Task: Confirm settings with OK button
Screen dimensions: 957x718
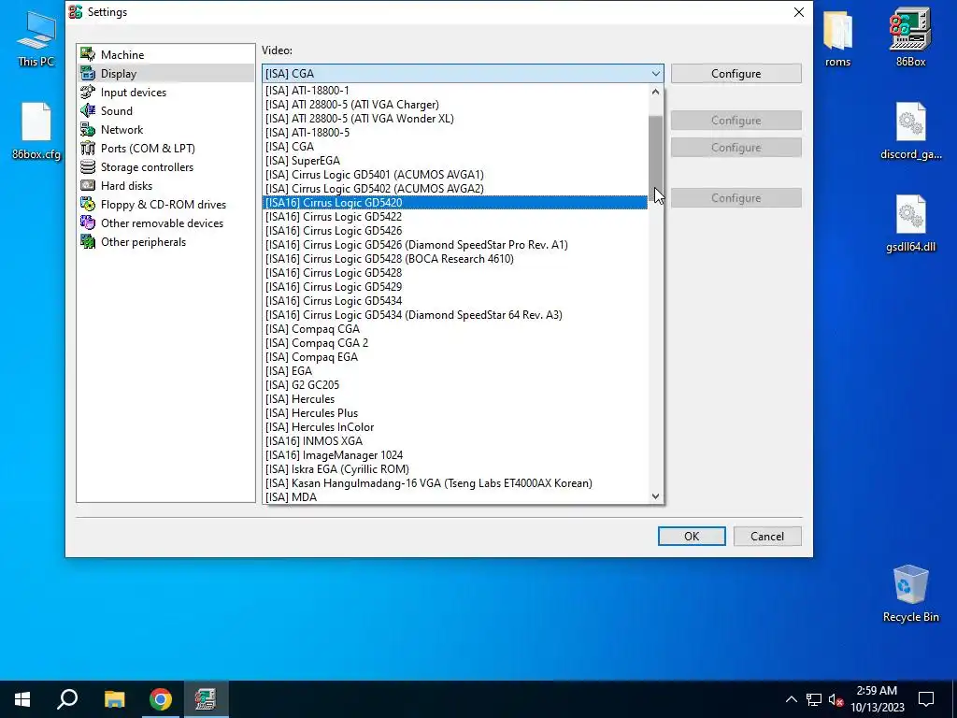Action: pos(692,536)
